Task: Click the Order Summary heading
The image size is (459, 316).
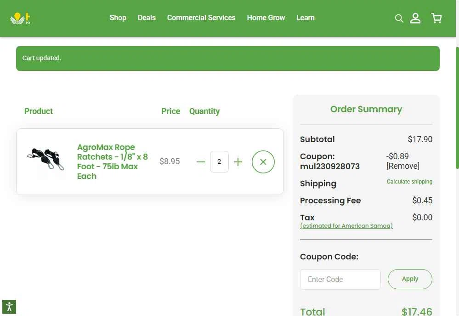Action: (366, 109)
